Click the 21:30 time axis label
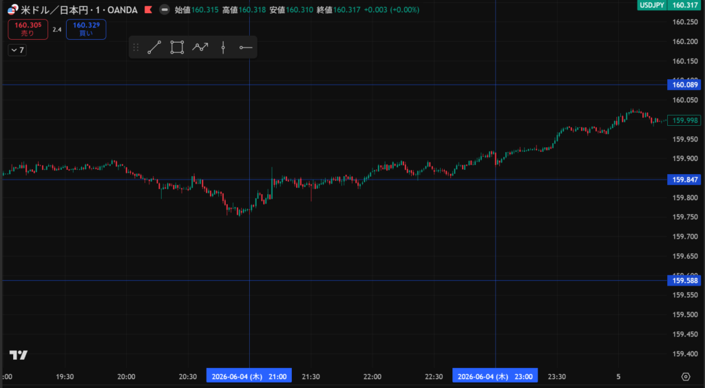 [x=311, y=376]
